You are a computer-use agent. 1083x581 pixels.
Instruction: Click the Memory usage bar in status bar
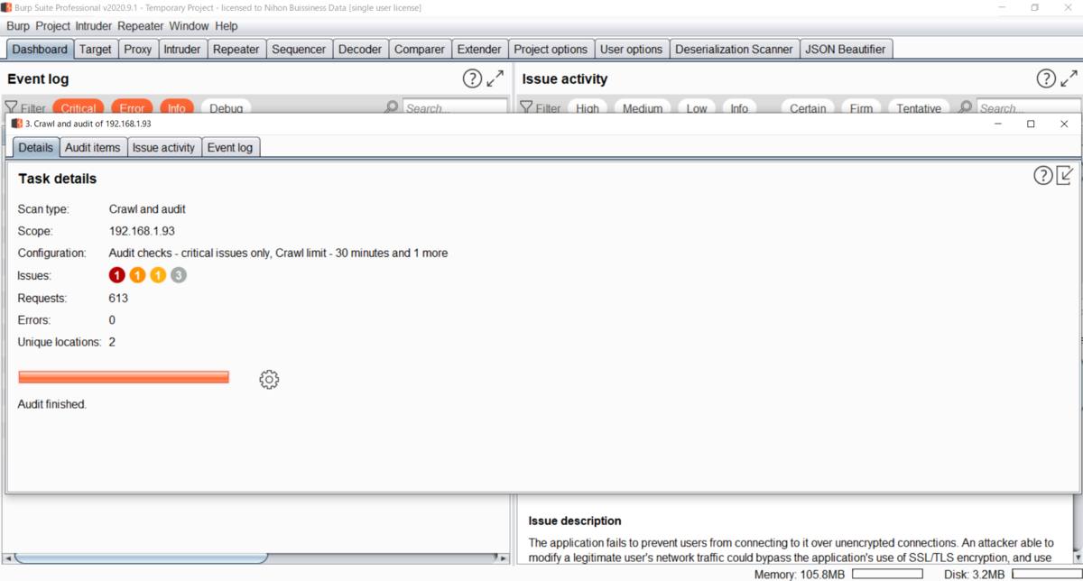[x=887, y=574]
